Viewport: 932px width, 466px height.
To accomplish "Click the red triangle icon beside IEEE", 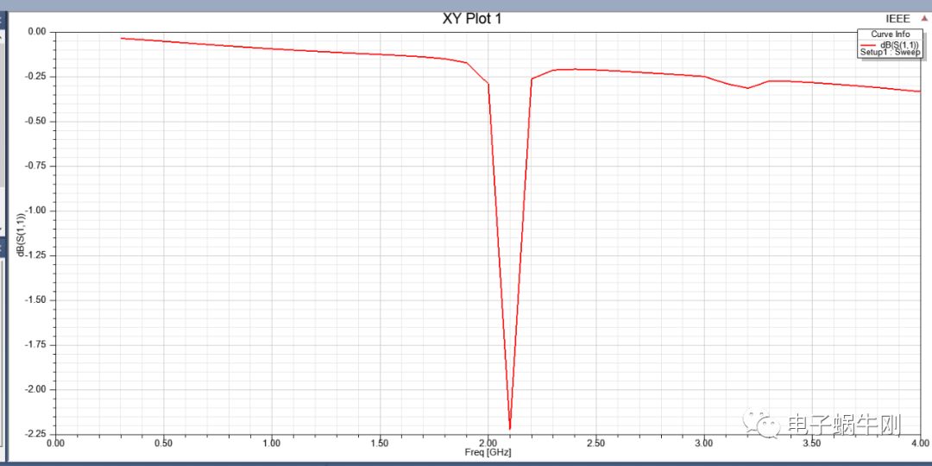I will tap(924, 18).
